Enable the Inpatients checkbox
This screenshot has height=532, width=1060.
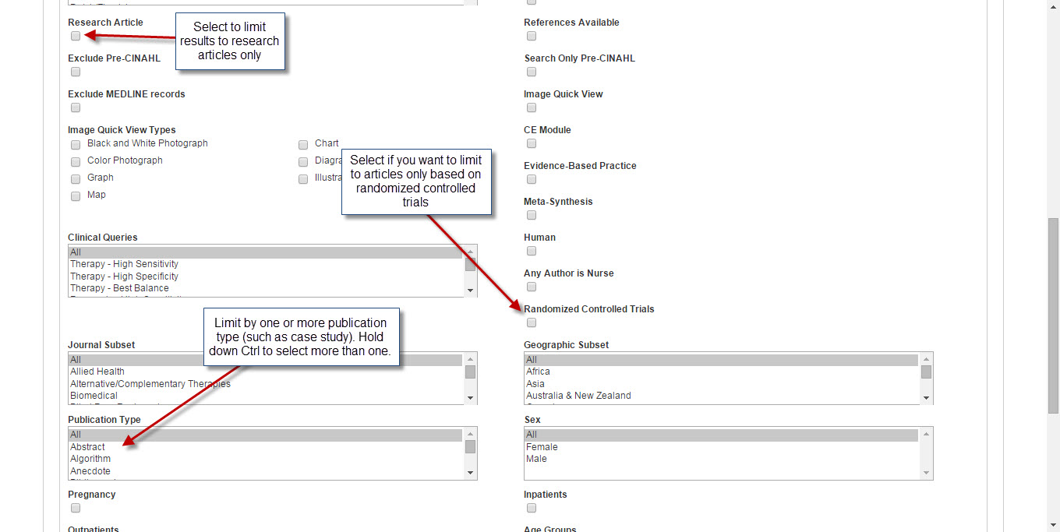pyautogui.click(x=532, y=508)
